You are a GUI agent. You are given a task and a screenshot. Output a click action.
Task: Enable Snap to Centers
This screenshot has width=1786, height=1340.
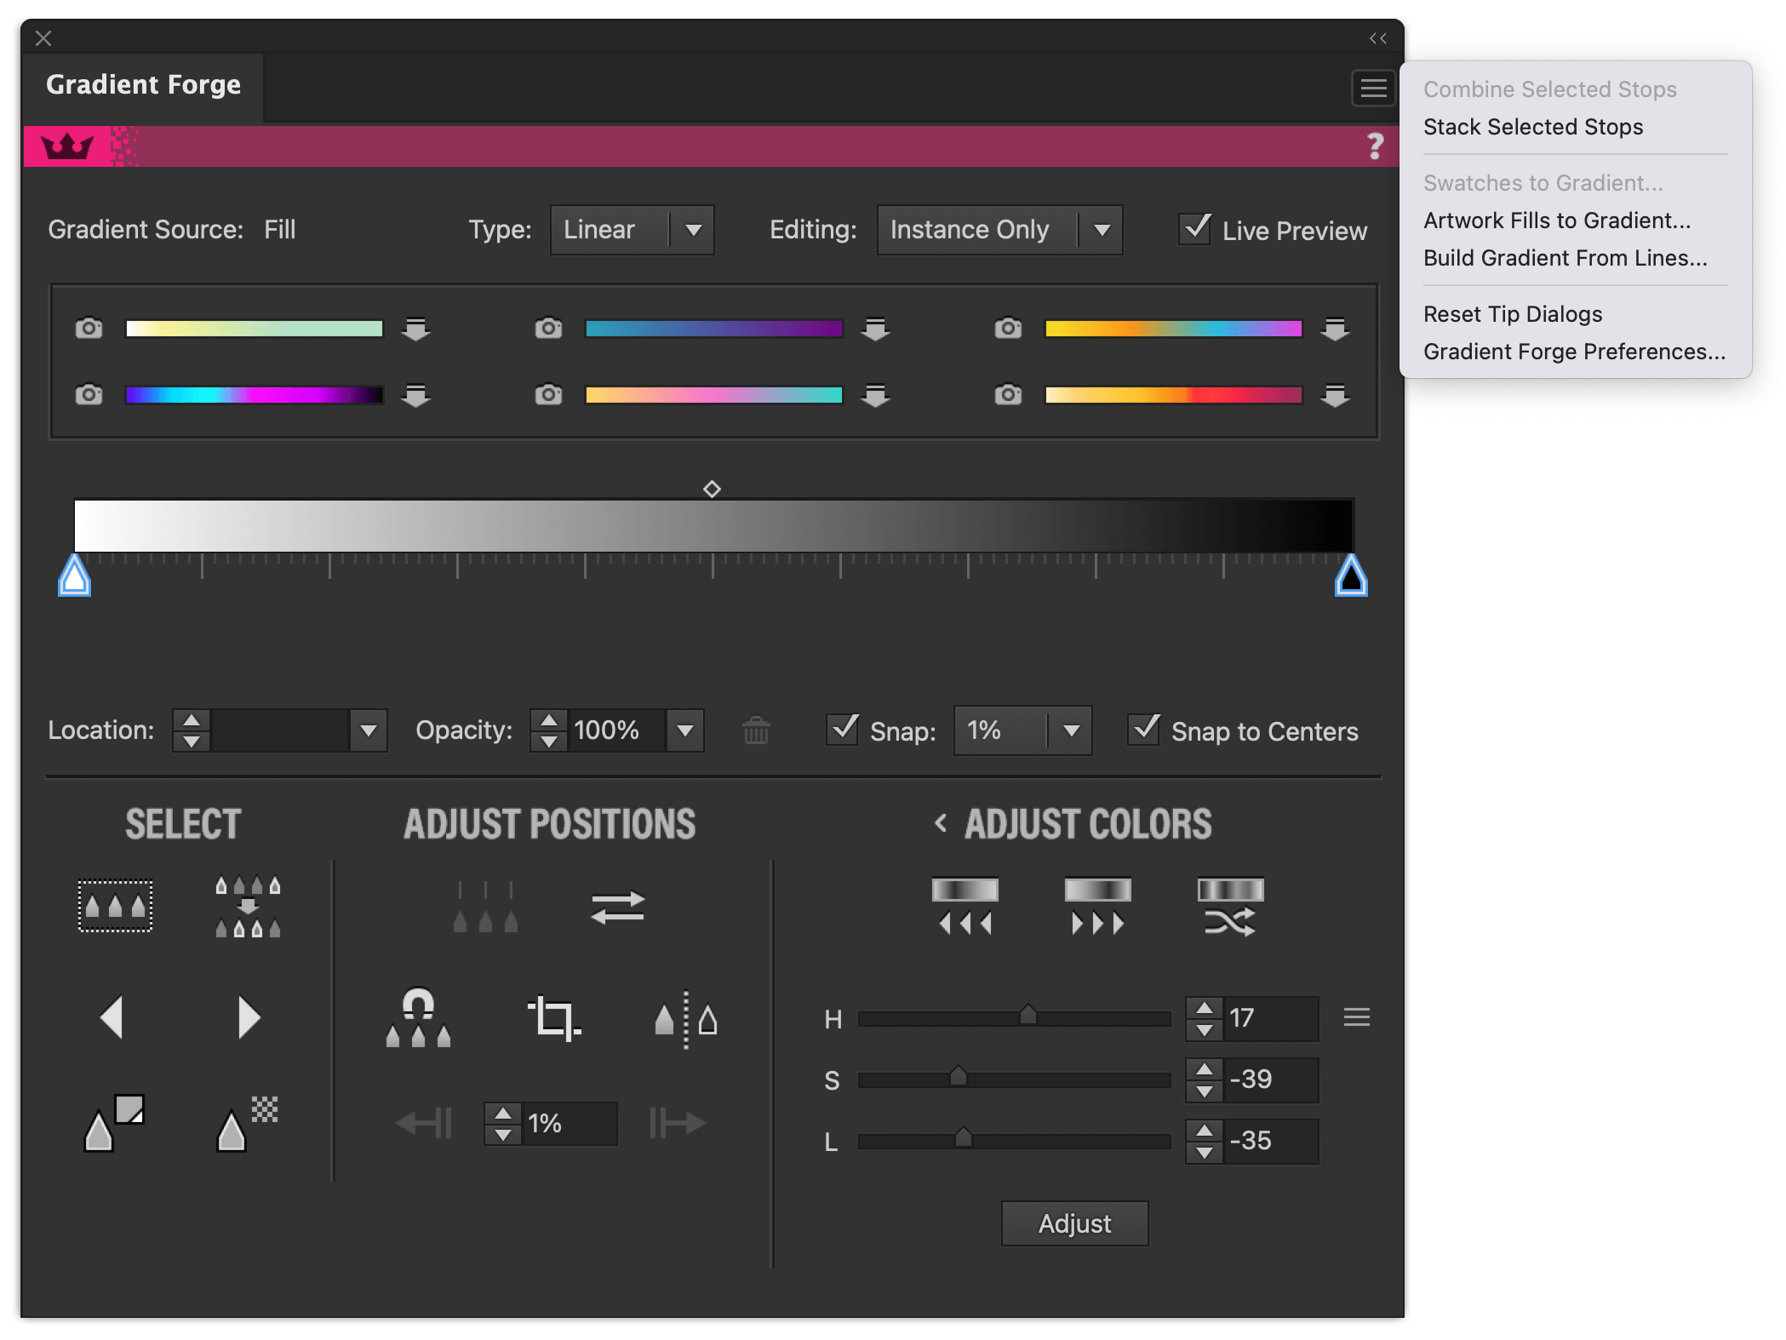pos(1146,730)
